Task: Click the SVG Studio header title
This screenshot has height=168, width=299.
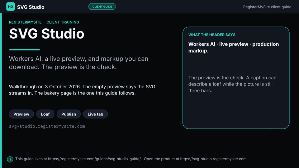Action: [31, 7]
